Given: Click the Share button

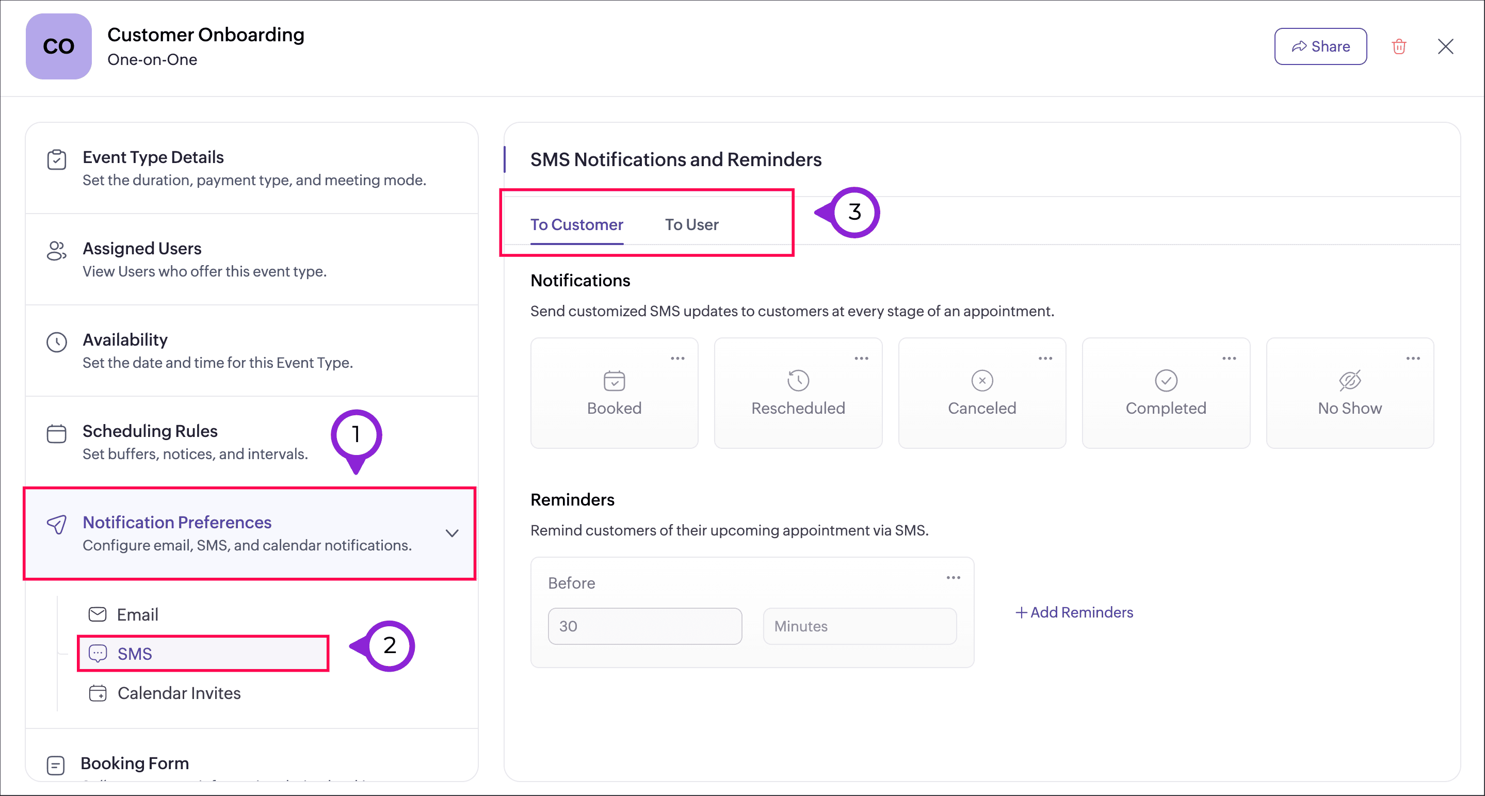Looking at the screenshot, I should pyautogui.click(x=1320, y=46).
